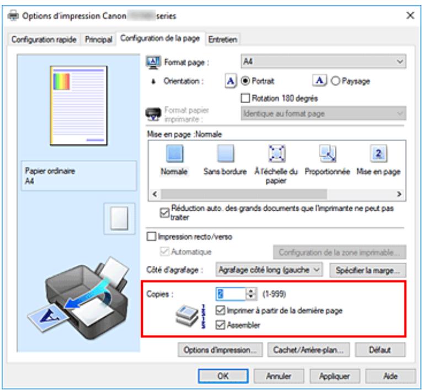
Task: Click the Annuler button
Action: pyautogui.click(x=279, y=376)
